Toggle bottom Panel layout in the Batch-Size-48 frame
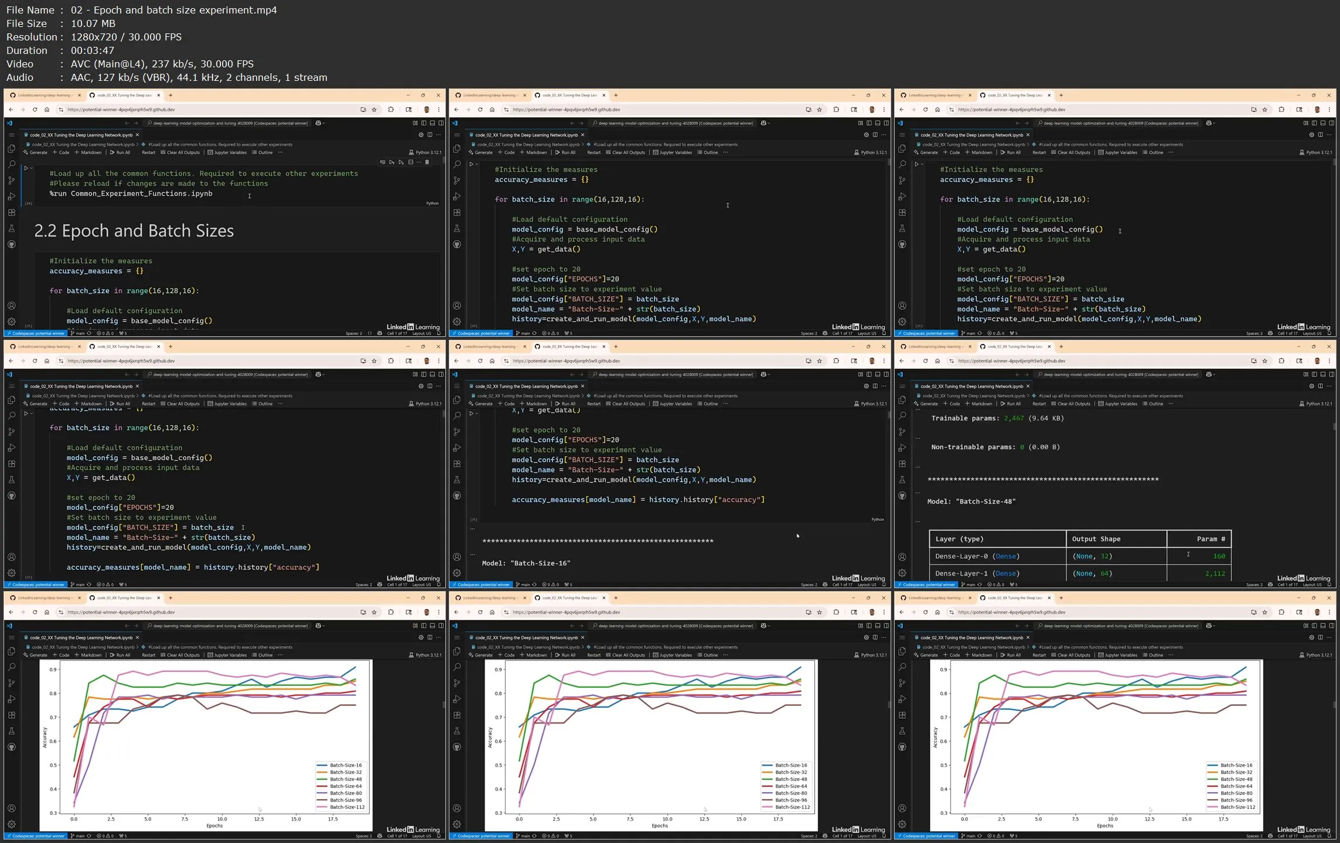Viewport: 1340px width, 843px height. (x=1323, y=374)
